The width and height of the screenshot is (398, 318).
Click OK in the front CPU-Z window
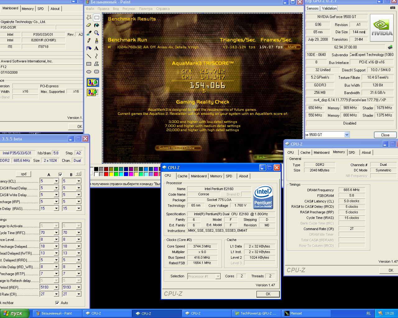pyautogui.click(x=268, y=294)
